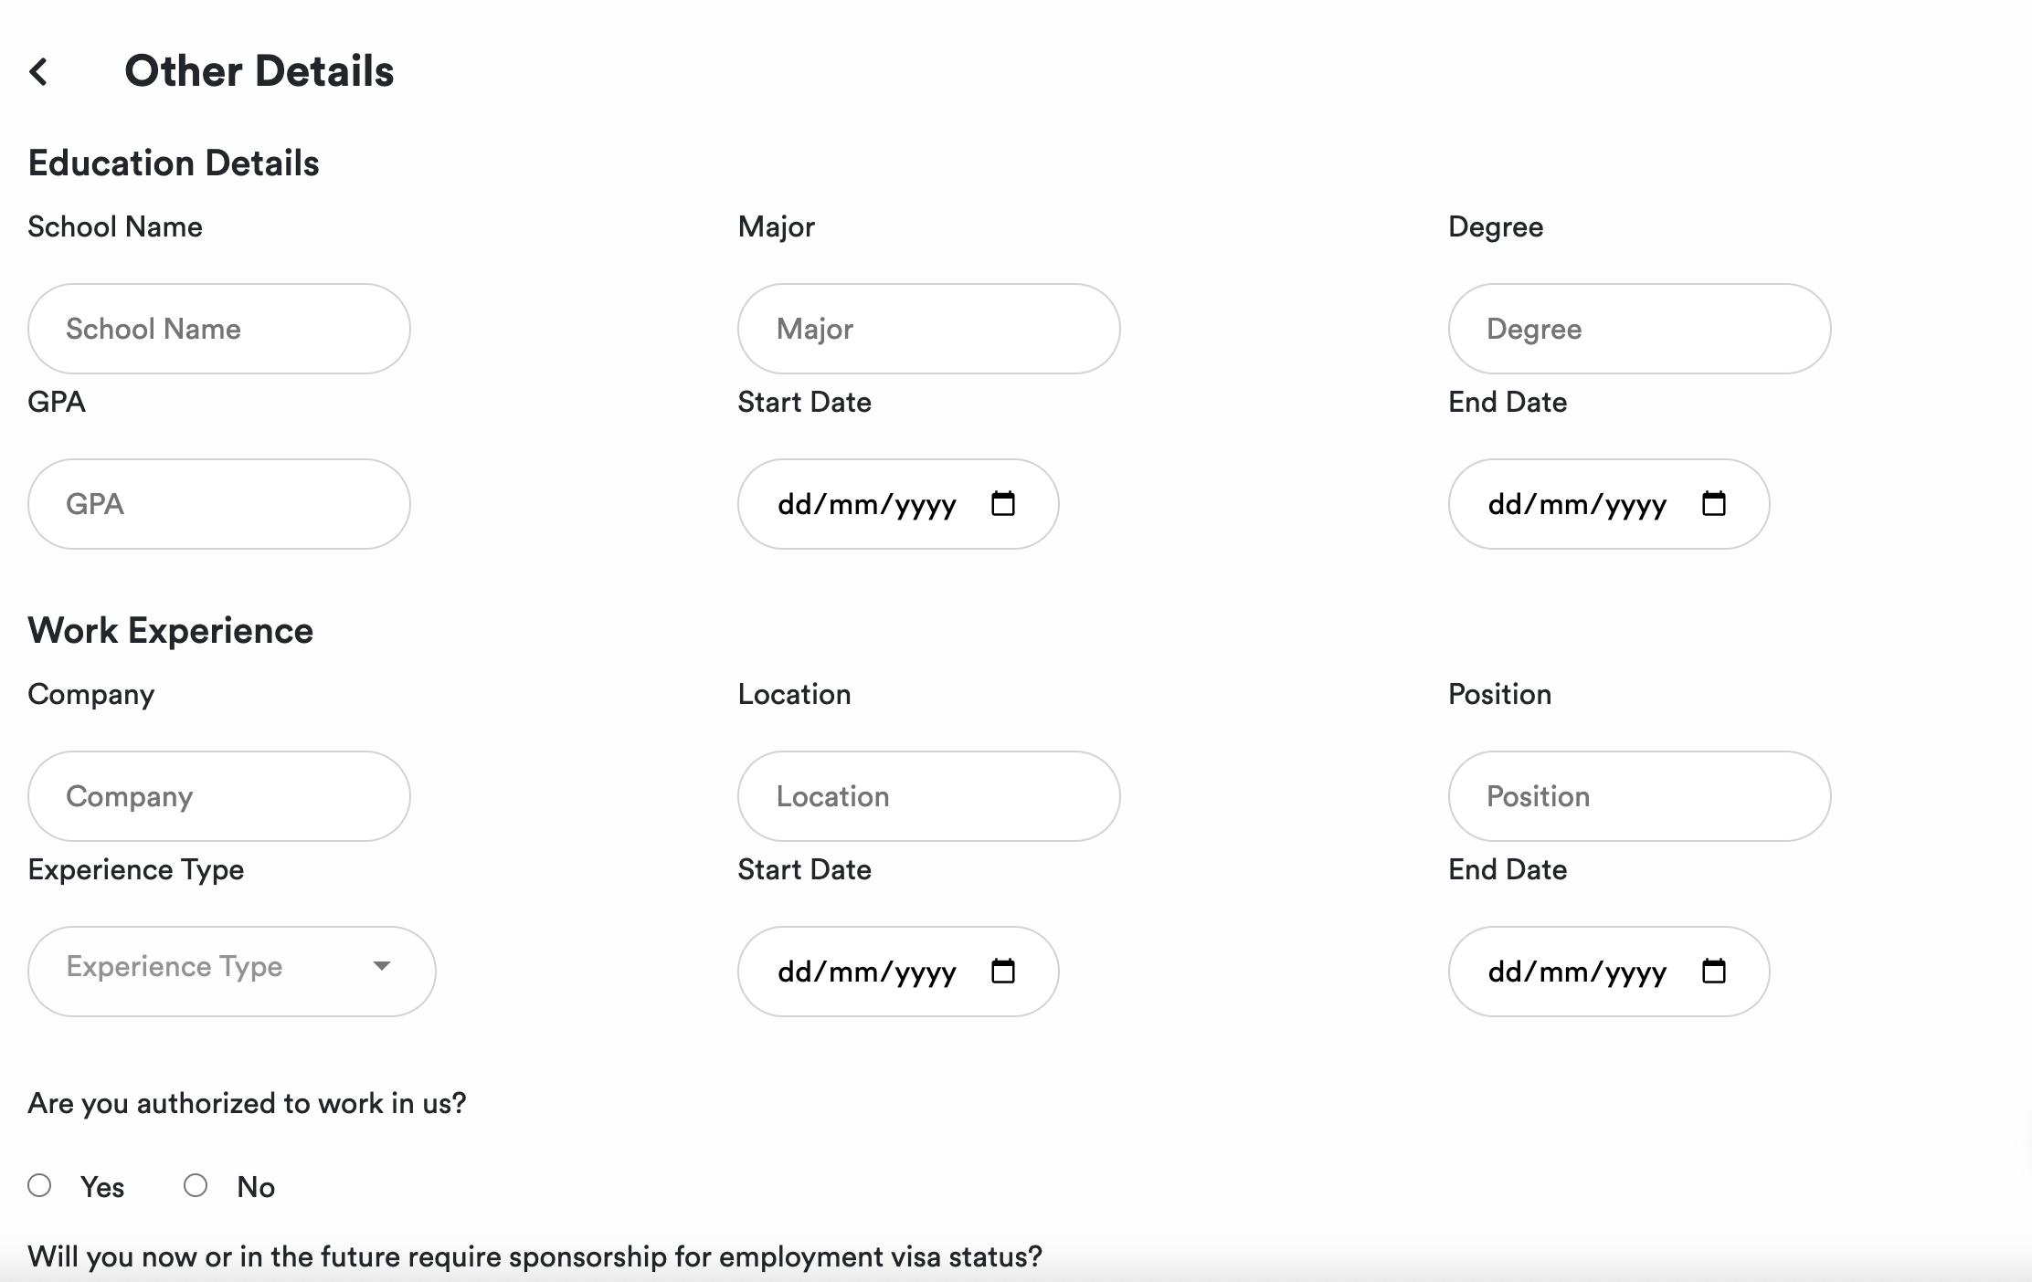Click the Location input field
2032x1282 pixels.
tap(927, 796)
